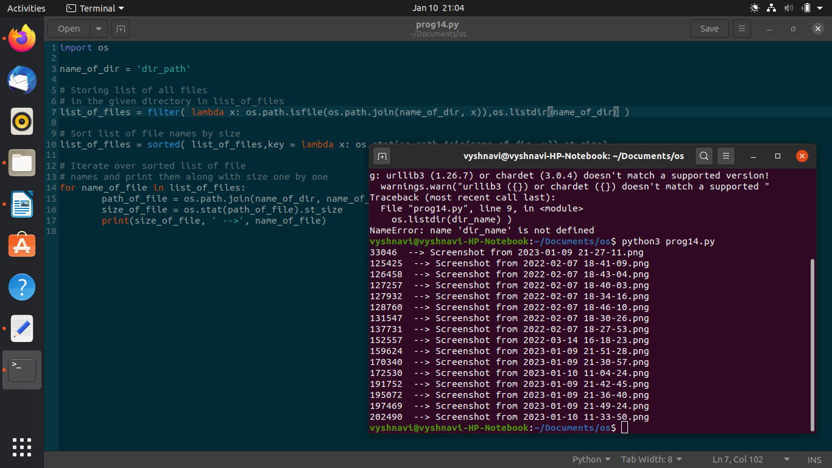Open gedit hamburger menu

point(741,29)
